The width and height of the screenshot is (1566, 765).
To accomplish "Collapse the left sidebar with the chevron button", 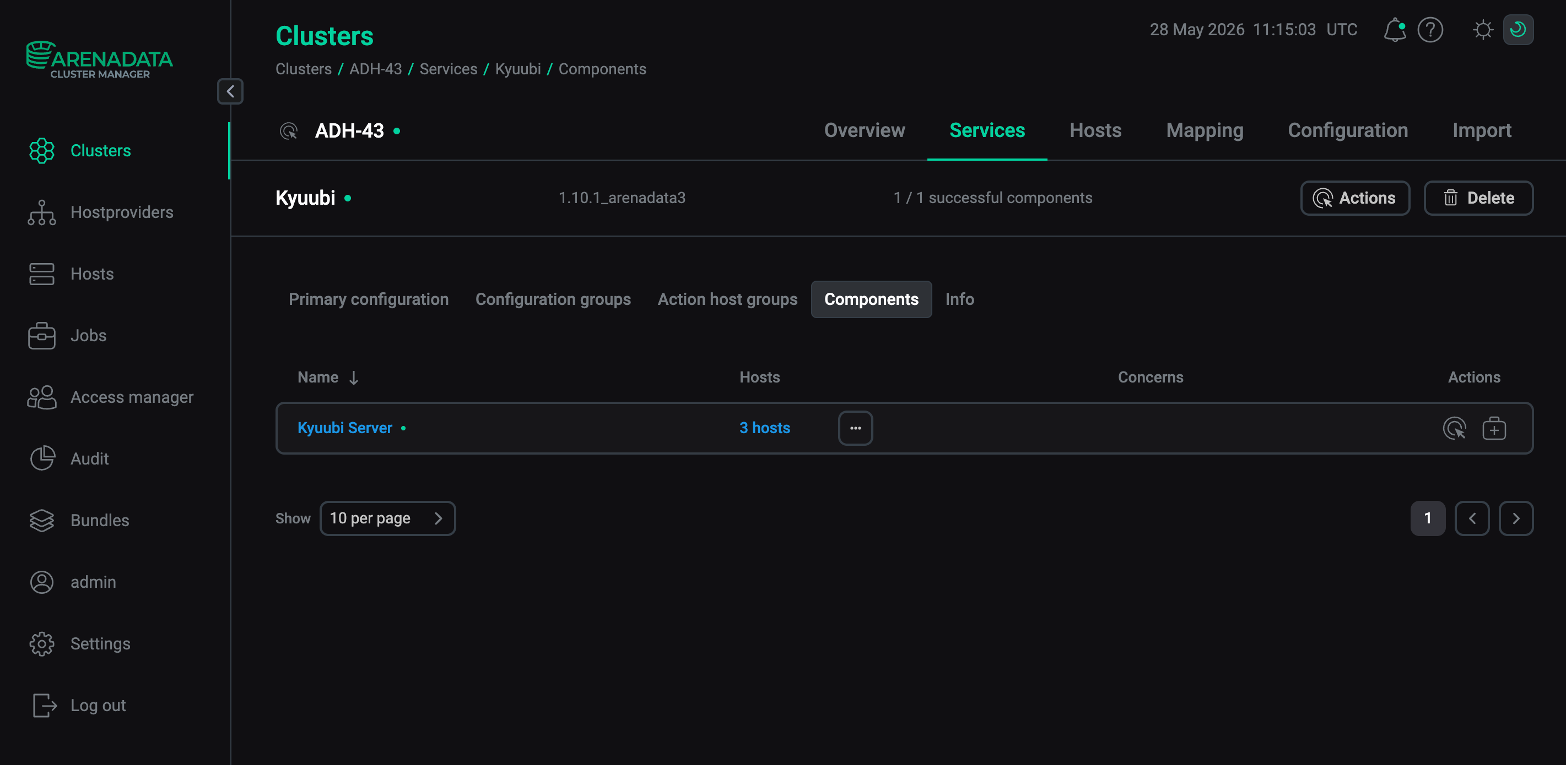I will click(230, 92).
